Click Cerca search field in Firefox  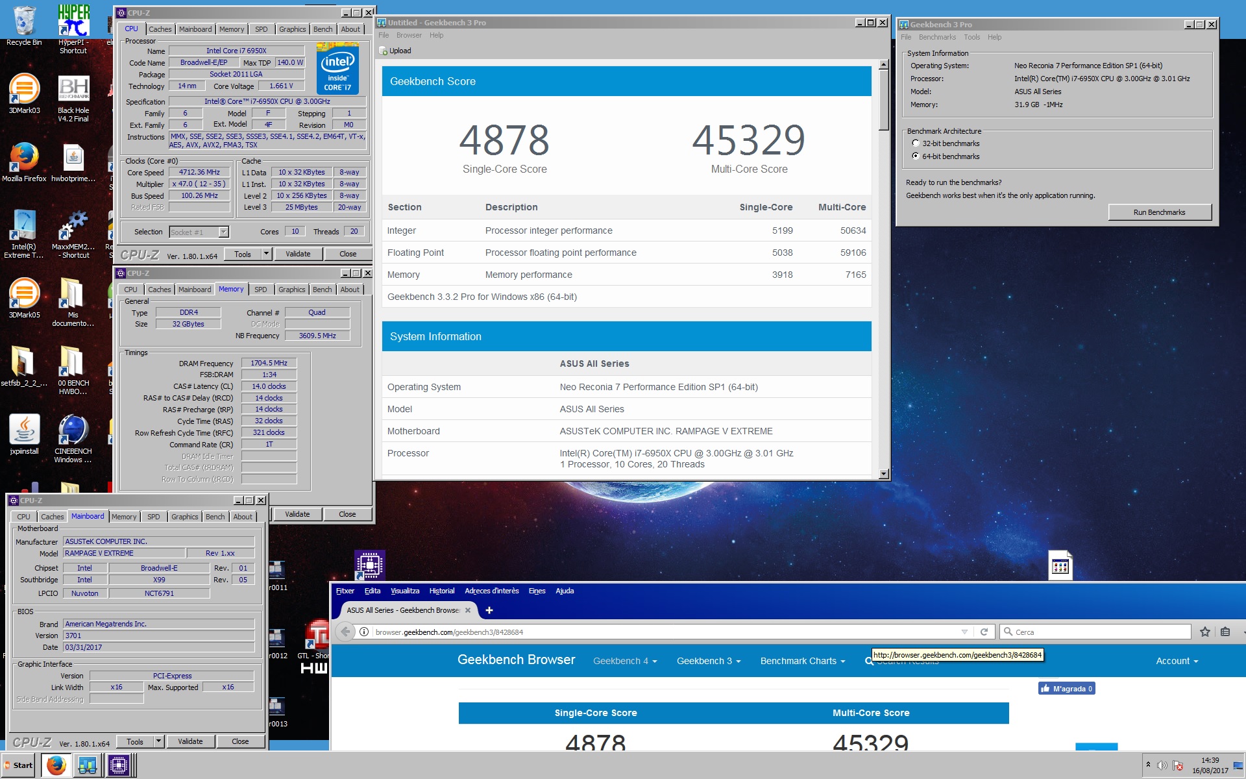[x=1095, y=632]
